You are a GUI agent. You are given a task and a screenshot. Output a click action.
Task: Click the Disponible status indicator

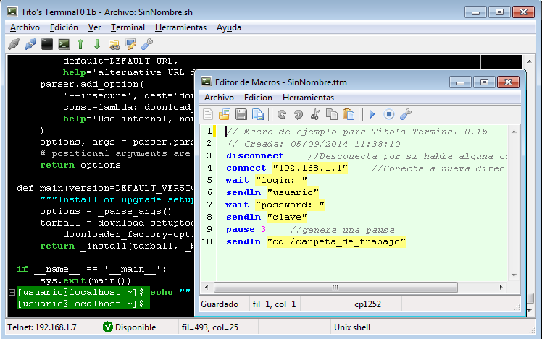click(x=136, y=327)
